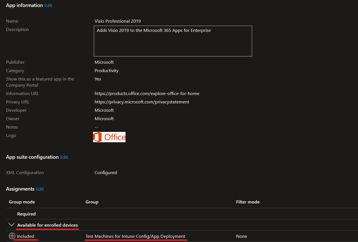Viewport: 358px width, 242px height.
Task: Click inside the Description text box
Action: tap(173, 41)
